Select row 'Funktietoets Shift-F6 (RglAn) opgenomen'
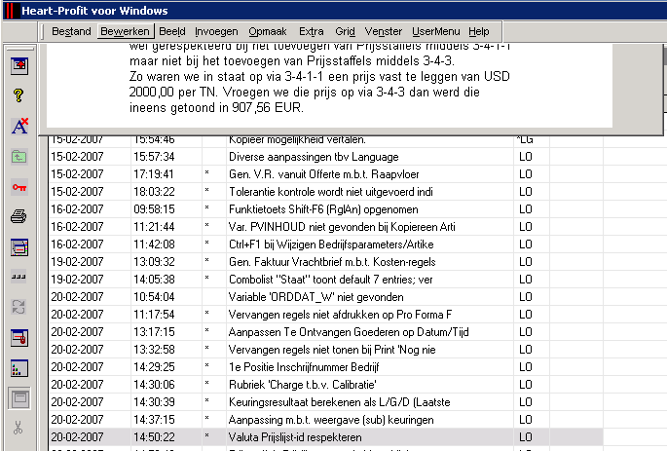 [325, 209]
